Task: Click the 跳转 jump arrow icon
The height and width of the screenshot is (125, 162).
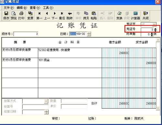Action: pos(70,16)
